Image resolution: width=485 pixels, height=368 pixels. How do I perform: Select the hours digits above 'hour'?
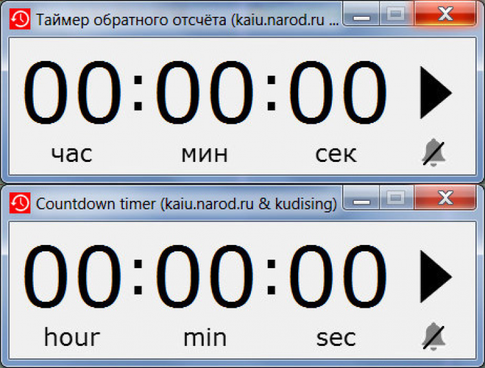coord(72,277)
